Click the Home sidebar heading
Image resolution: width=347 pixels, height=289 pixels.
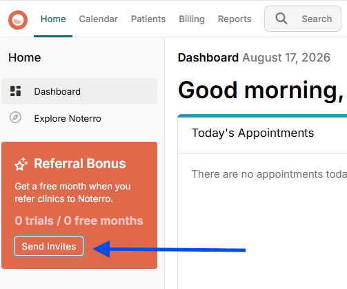25,57
